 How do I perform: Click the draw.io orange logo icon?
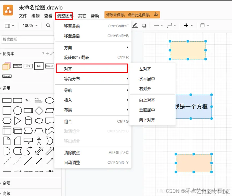[8, 10]
